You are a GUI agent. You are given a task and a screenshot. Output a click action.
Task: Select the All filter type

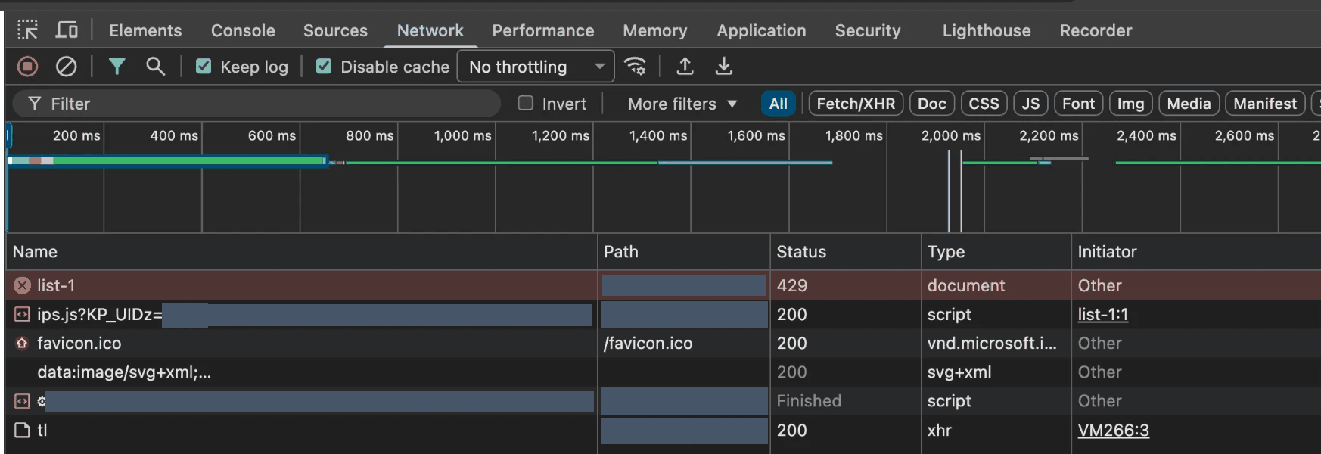[x=779, y=104]
